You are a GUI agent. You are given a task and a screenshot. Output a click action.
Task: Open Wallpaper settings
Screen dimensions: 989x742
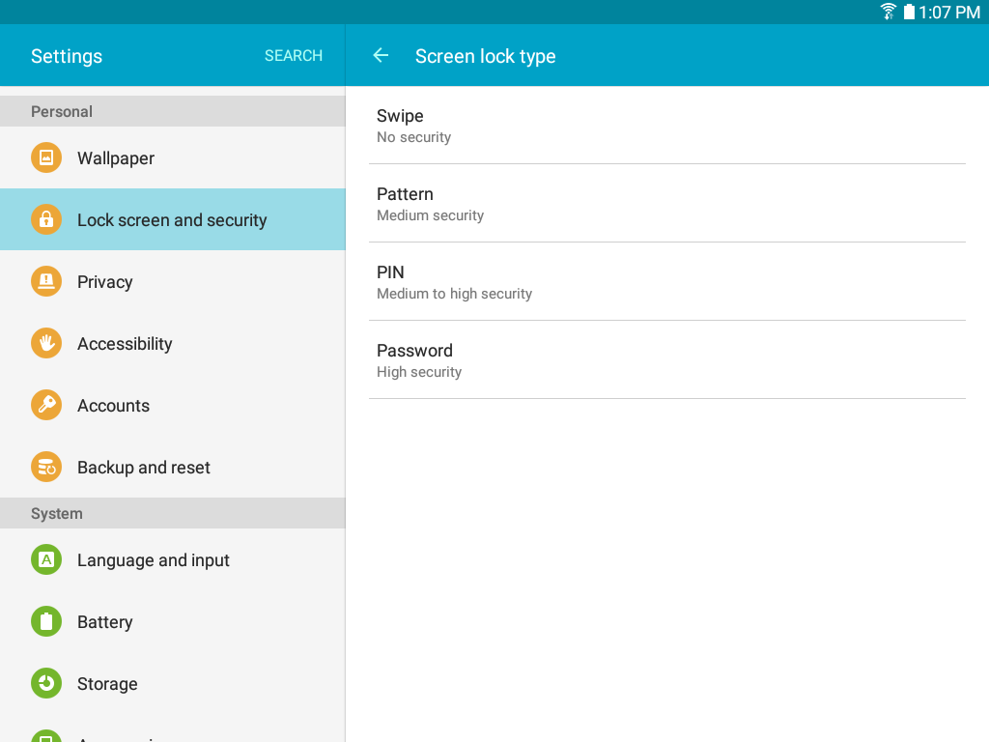173,157
